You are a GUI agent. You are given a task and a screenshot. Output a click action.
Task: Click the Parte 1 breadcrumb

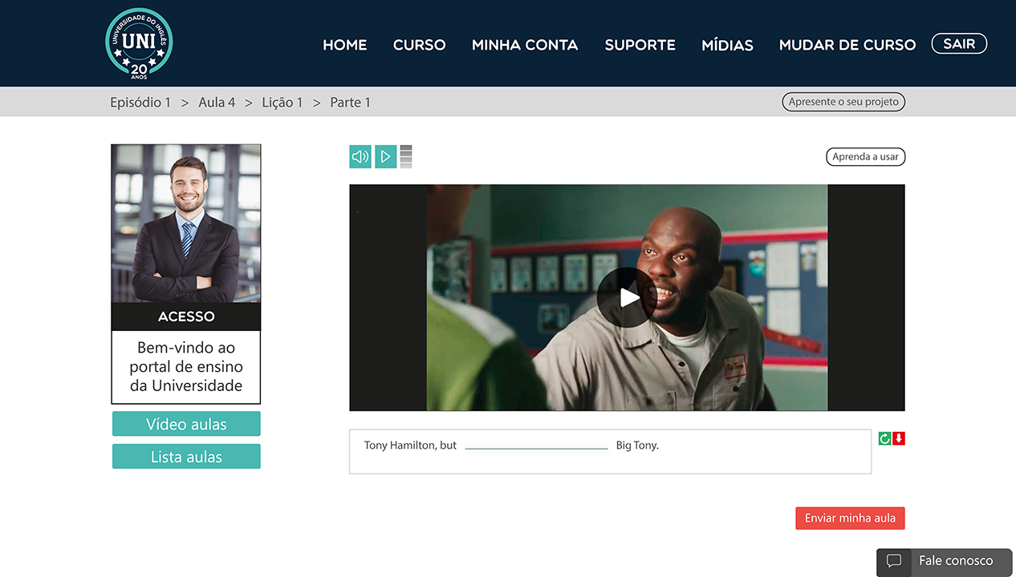coord(351,103)
